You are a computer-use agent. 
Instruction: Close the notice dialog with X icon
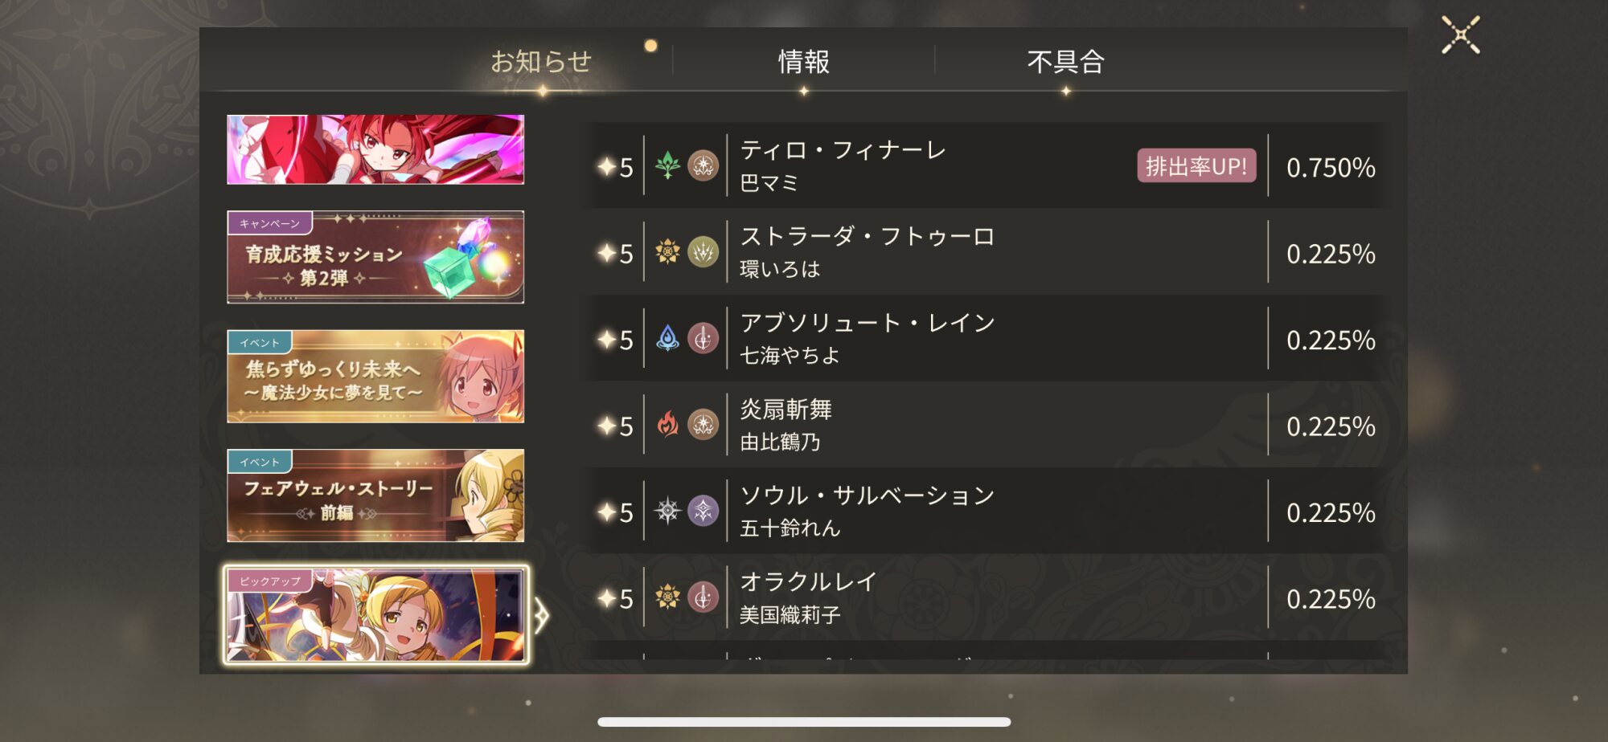tap(1460, 35)
